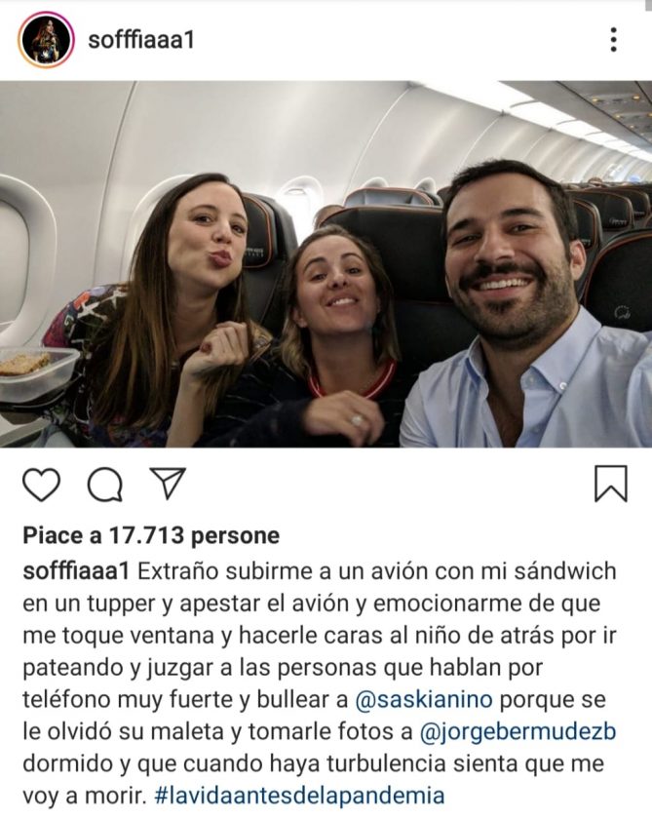Open the @saskianino mention

click(x=424, y=699)
